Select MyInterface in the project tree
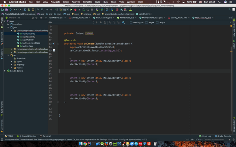This screenshot has width=236, height=147. pos(28,46)
